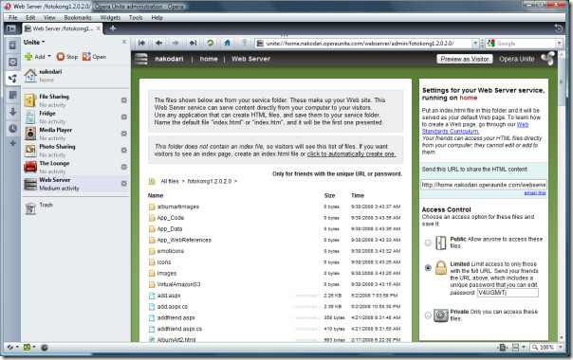Open the File menu

click(x=12, y=17)
